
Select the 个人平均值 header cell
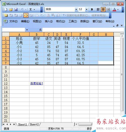pyautogui.click(x=80, y=39)
